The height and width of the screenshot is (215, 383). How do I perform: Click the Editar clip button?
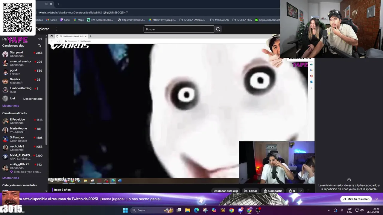(x=250, y=191)
